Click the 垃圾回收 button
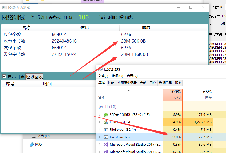This screenshot has height=153, width=226. tap(34, 77)
